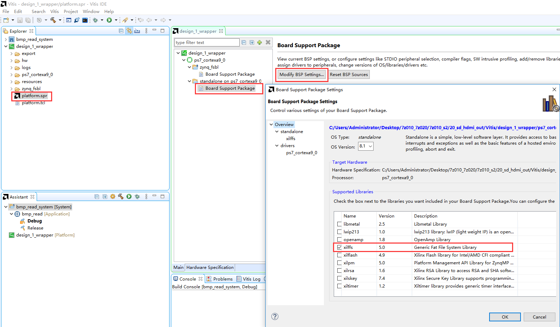Switch to the Hardware Specification tab

[210, 268]
